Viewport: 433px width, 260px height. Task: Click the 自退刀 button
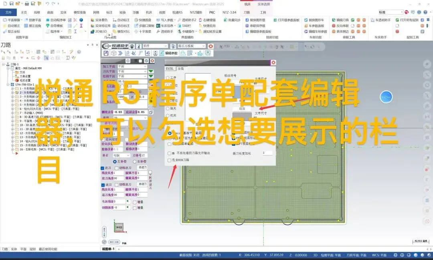pos(142,184)
